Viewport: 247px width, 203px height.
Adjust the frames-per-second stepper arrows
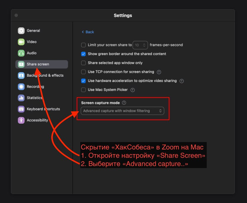144,45
